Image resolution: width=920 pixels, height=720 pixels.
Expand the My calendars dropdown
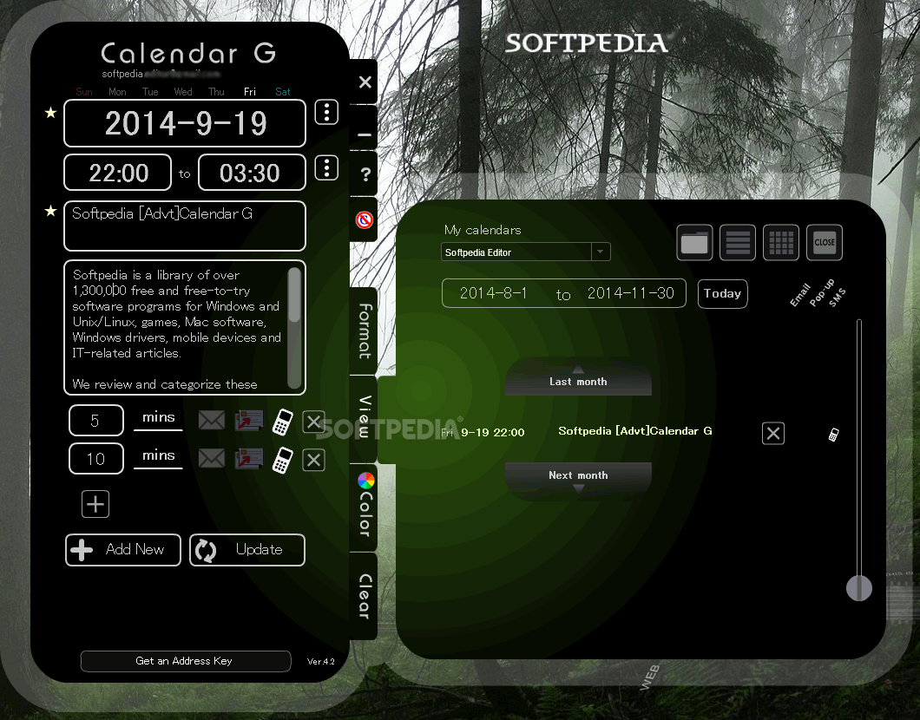600,252
